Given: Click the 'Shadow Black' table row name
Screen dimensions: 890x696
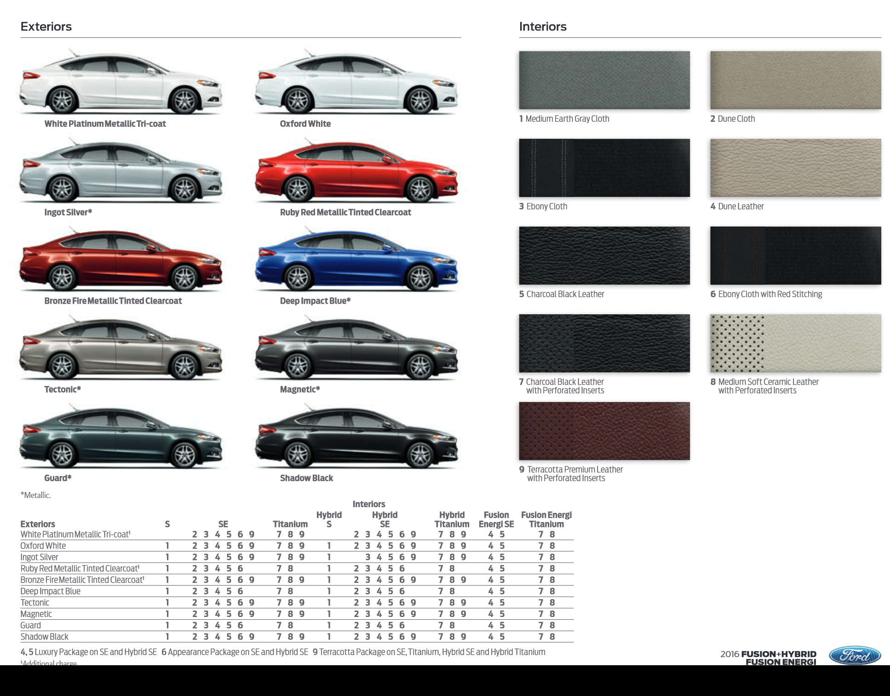Looking at the screenshot, I should tap(45, 637).
